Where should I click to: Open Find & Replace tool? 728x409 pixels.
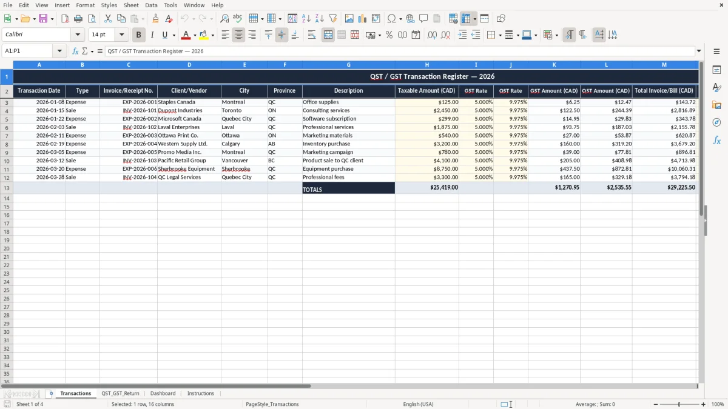coord(224,19)
